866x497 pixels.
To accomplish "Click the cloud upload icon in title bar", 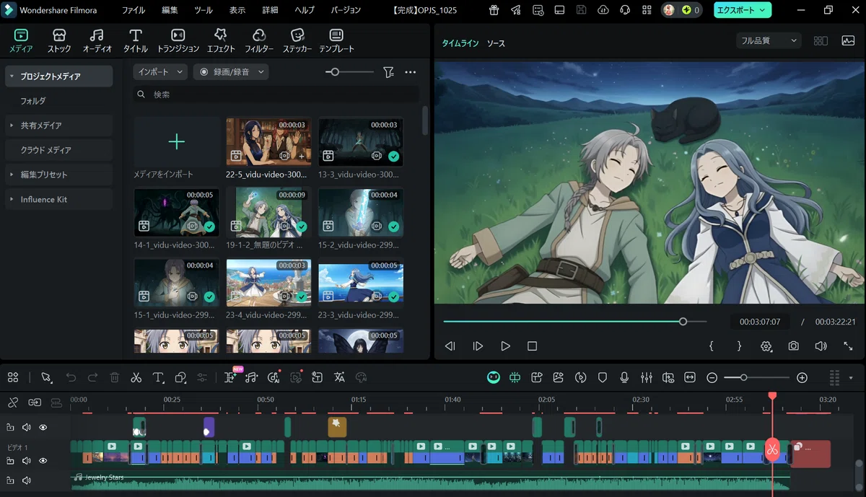I will (603, 10).
